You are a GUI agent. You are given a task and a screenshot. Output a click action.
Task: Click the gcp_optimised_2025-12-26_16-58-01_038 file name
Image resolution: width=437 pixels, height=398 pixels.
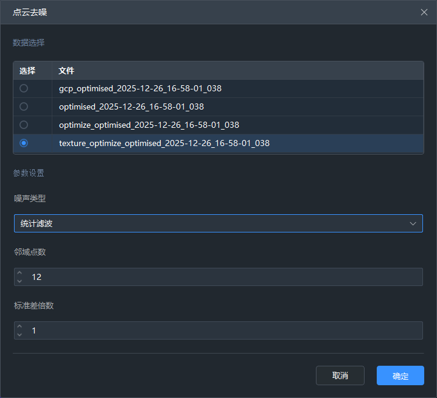pyautogui.click(x=140, y=88)
